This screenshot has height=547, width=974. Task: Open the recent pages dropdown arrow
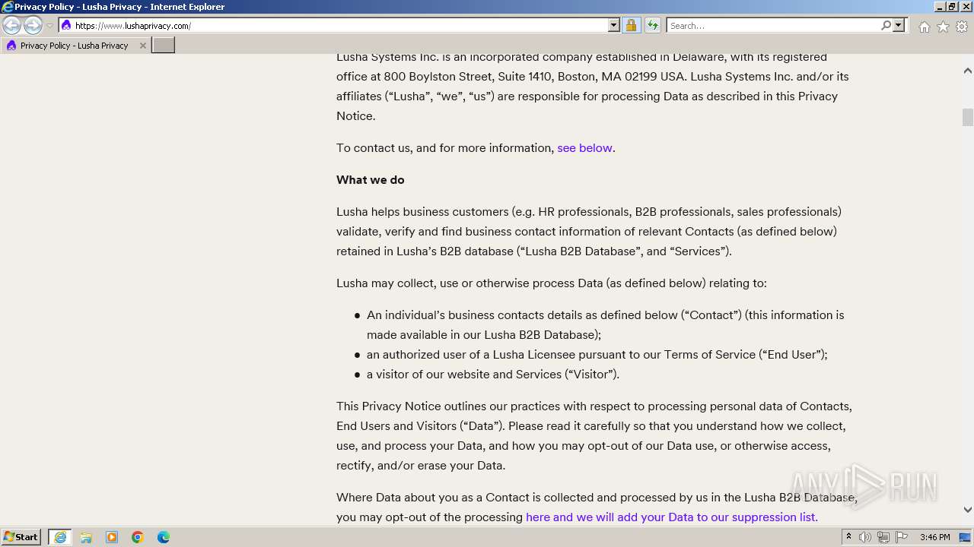49,26
